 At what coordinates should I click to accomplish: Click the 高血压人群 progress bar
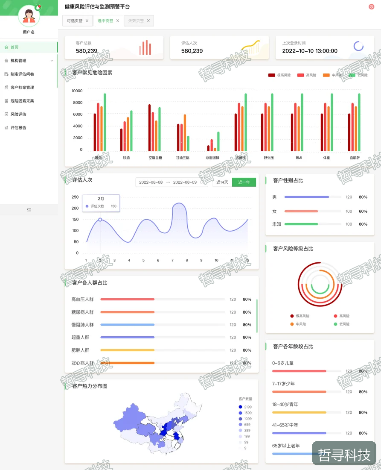163,299
